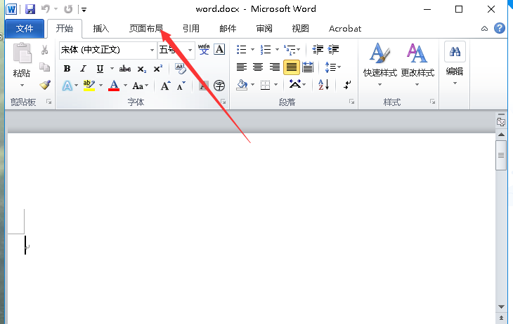This screenshot has width=513, height=324.
Task: Click the Save icon in quick access toolbar
Action: tap(30, 9)
